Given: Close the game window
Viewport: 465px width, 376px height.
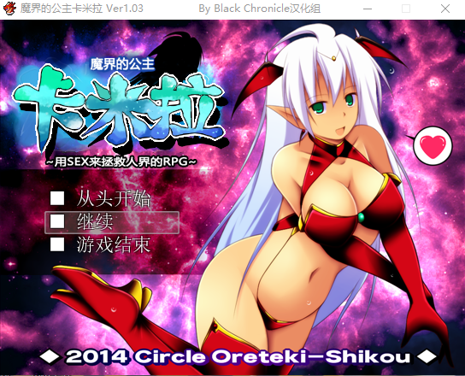Looking at the screenshot, I should coord(445,9).
